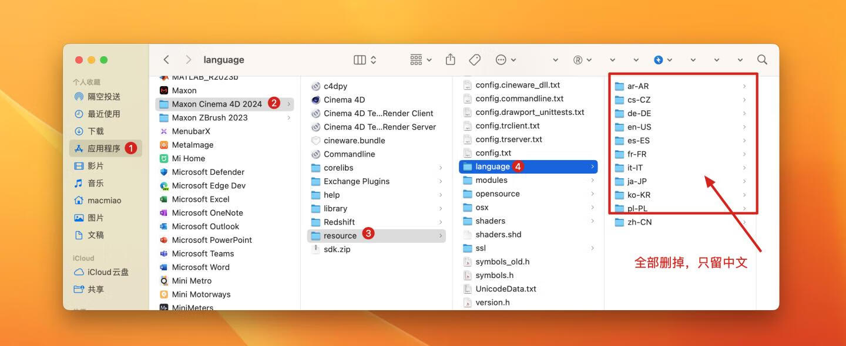Viewport: 846px width, 346px height.
Task: Select Microsoft OneNote application
Action: click(x=225, y=213)
